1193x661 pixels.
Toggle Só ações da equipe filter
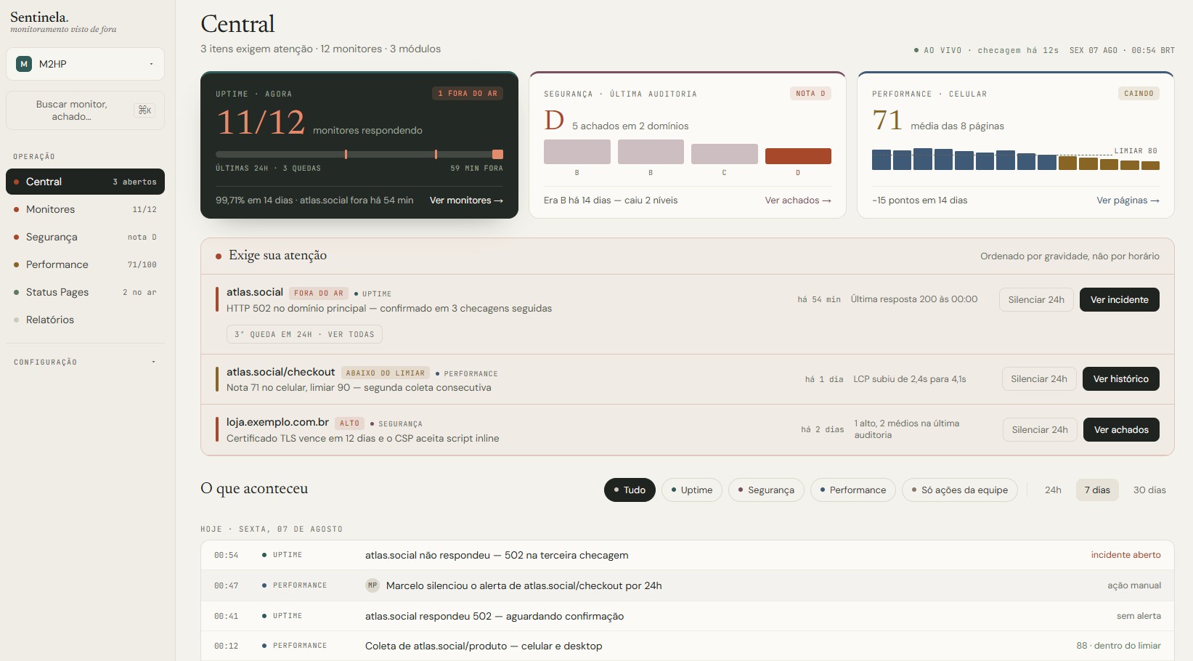(x=960, y=490)
